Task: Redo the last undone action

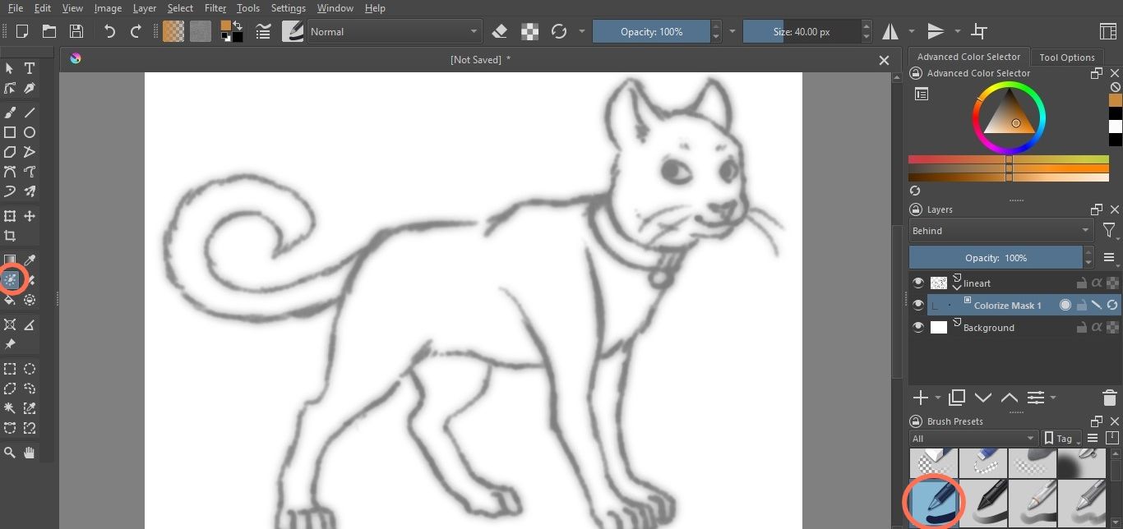Action: tap(136, 31)
